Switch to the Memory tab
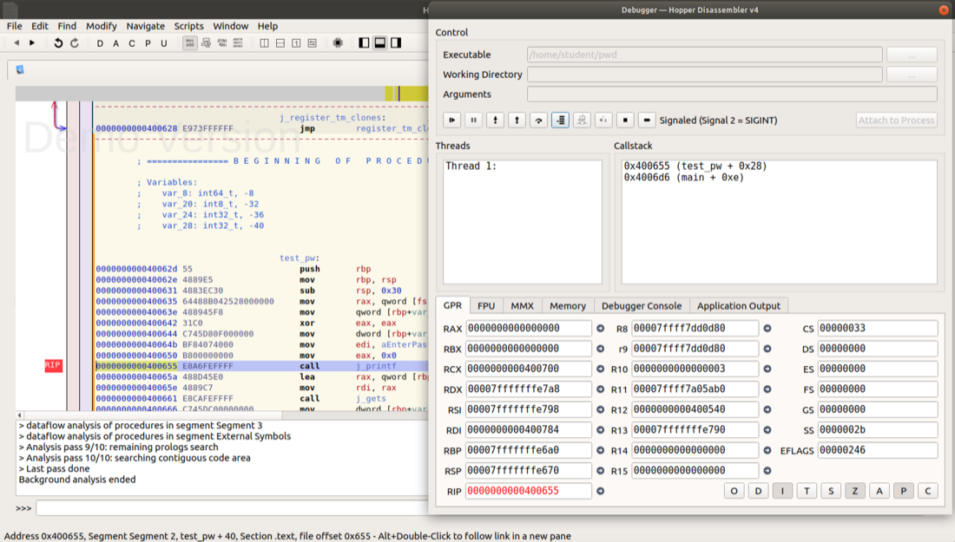The image size is (955, 542). [567, 305]
